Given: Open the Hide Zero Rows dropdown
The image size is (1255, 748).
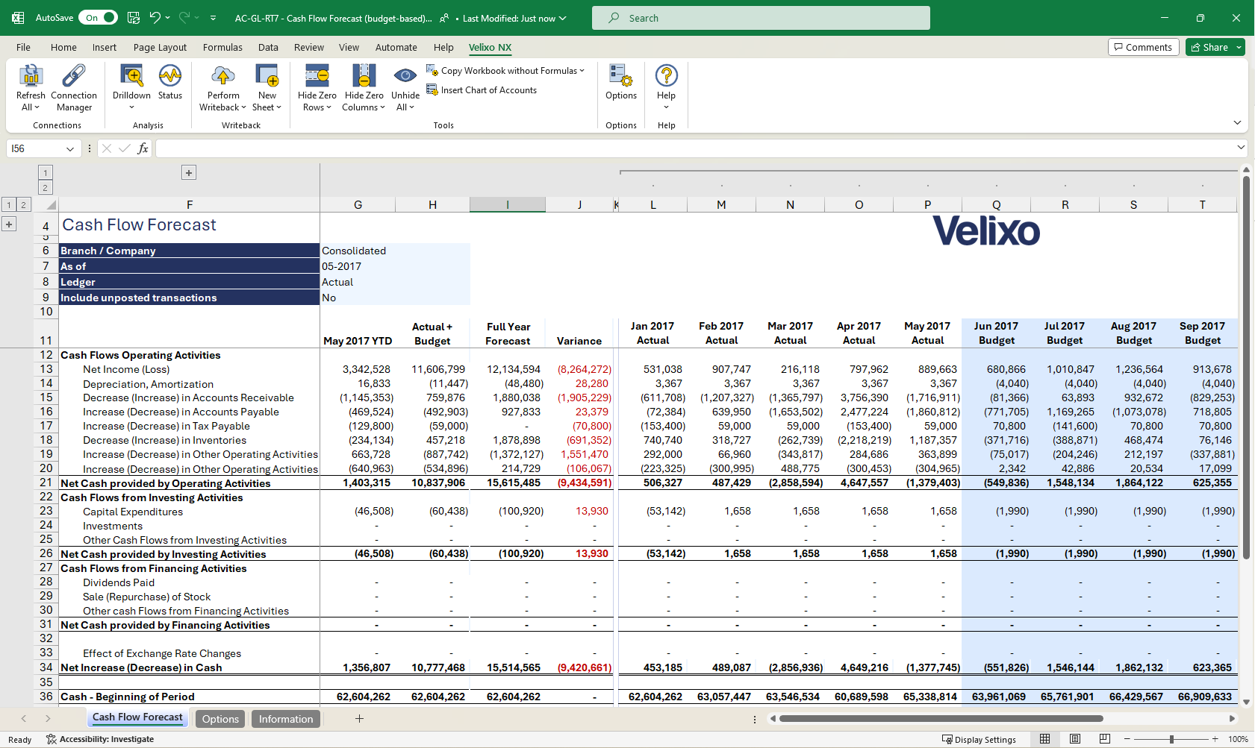Looking at the screenshot, I should click(x=328, y=107).
